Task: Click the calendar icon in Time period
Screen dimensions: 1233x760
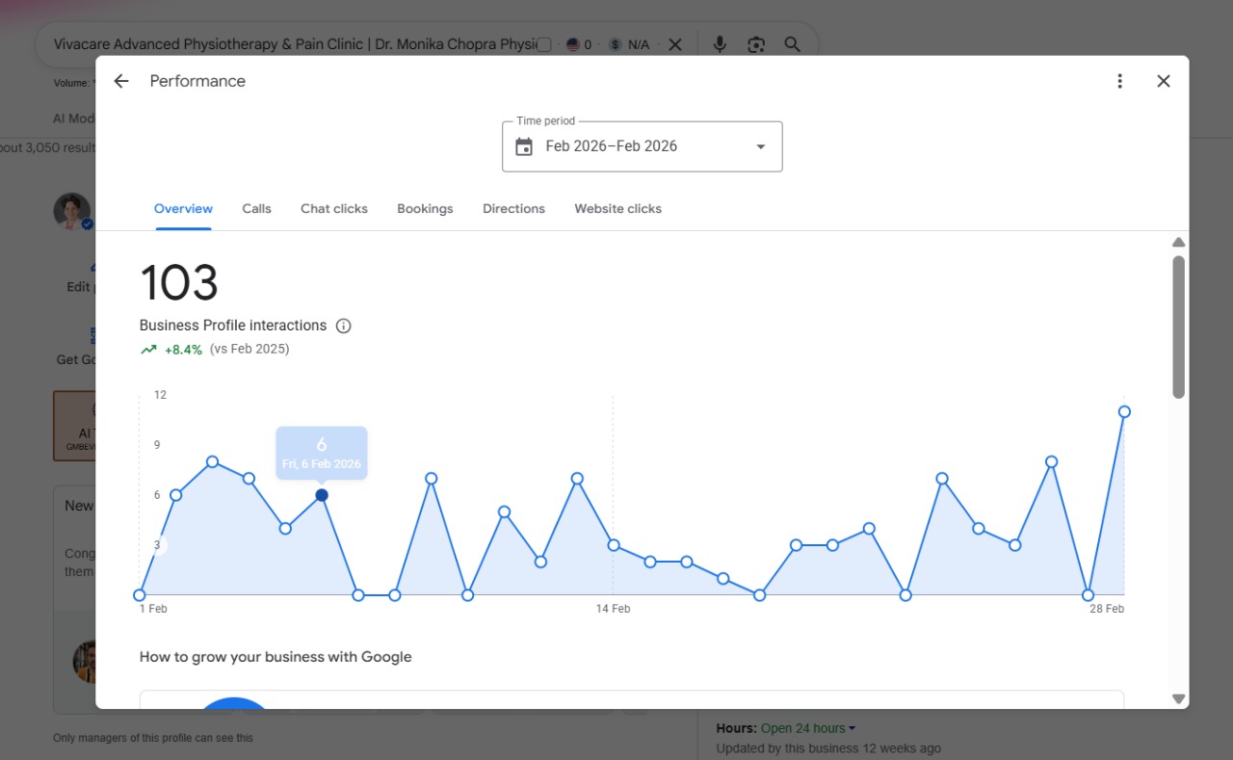Action: pos(524,146)
